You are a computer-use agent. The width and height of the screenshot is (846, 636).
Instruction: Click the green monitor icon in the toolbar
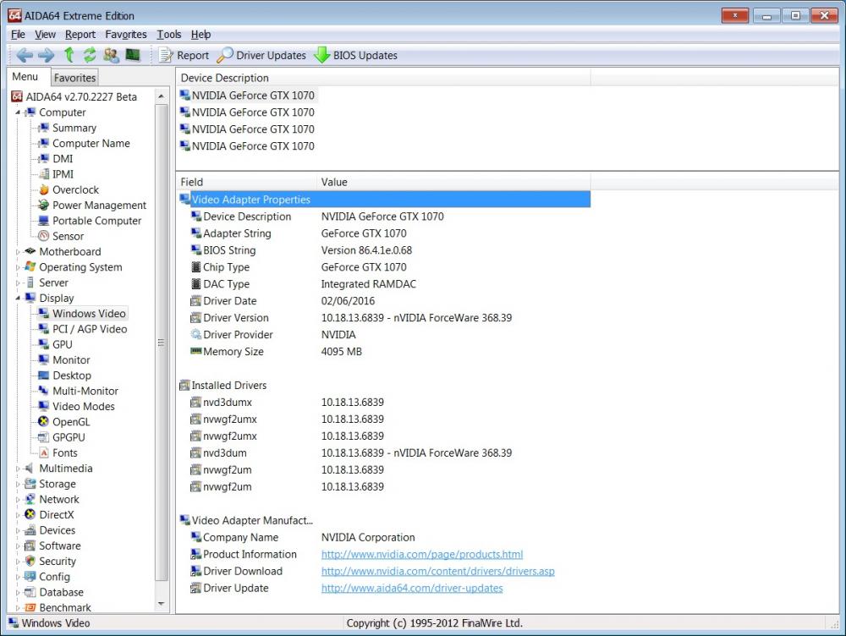133,55
